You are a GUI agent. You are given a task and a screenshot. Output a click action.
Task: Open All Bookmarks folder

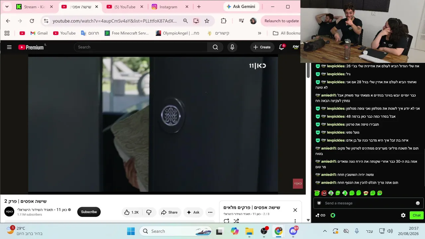click(287, 33)
